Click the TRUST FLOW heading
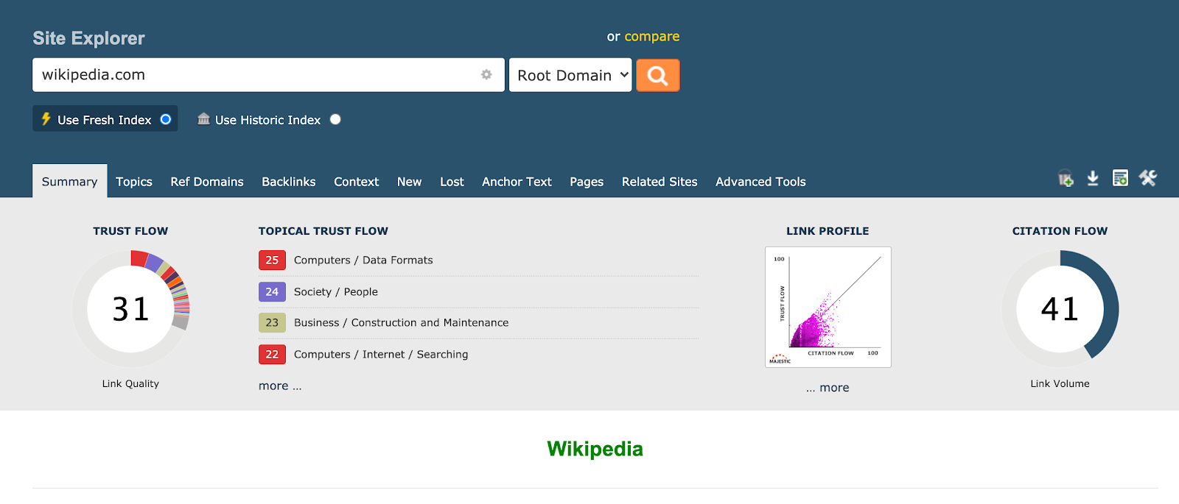This screenshot has width=1179, height=504. (x=130, y=231)
